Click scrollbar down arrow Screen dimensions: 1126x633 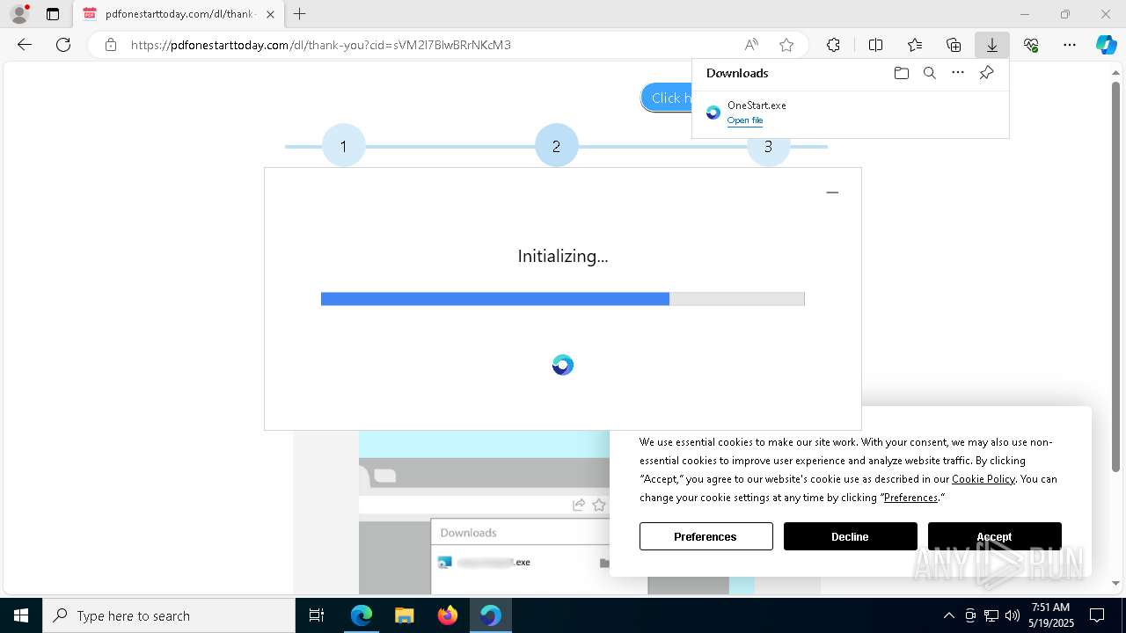1116,583
